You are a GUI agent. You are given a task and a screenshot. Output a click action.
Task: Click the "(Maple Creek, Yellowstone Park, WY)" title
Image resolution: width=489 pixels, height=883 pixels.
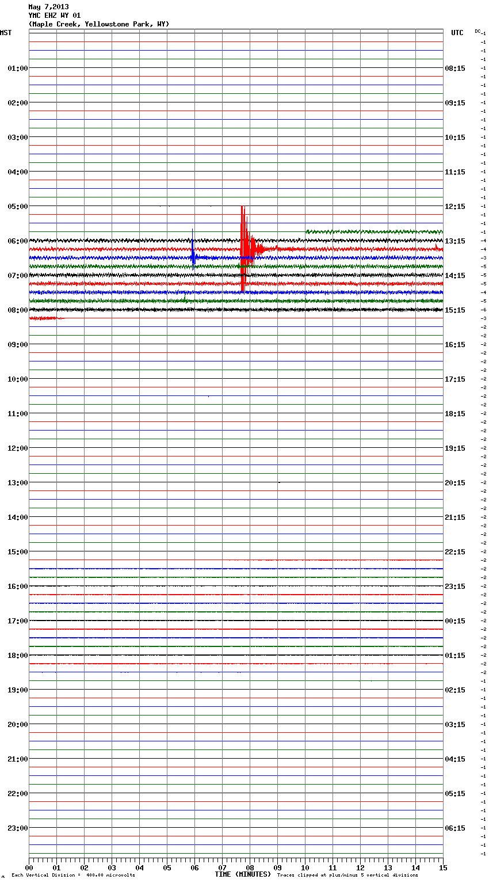click(x=99, y=24)
